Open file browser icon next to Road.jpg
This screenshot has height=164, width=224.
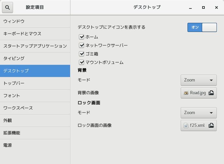(x=211, y=93)
